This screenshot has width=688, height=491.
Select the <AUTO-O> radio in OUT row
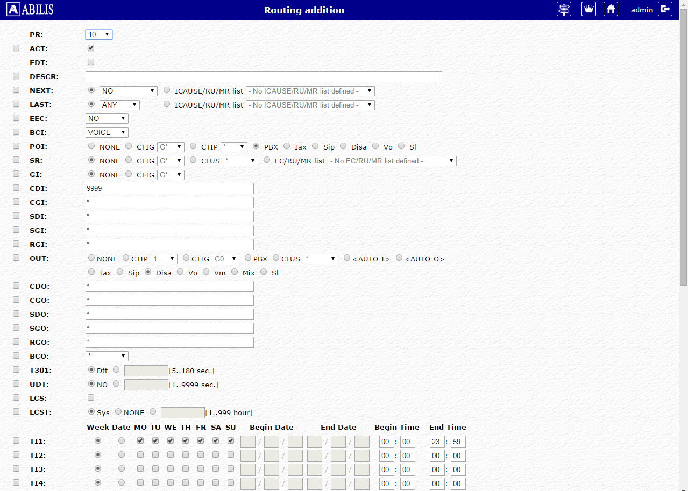pos(399,258)
